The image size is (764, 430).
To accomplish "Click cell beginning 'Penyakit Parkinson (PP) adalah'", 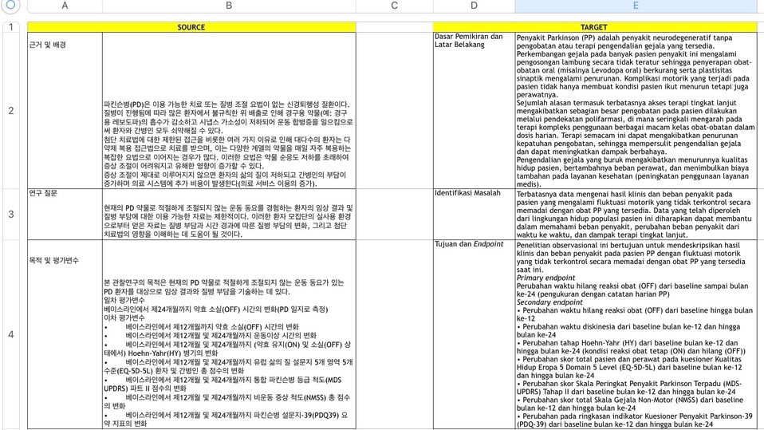I will pyautogui.click(x=636, y=111).
